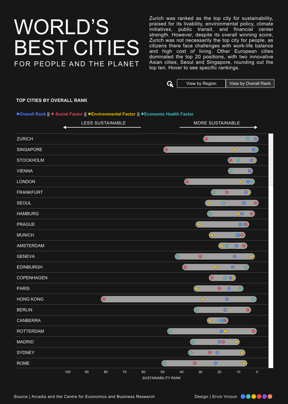Click the Seoul row label
The image size is (288, 404).
(x=24, y=203)
